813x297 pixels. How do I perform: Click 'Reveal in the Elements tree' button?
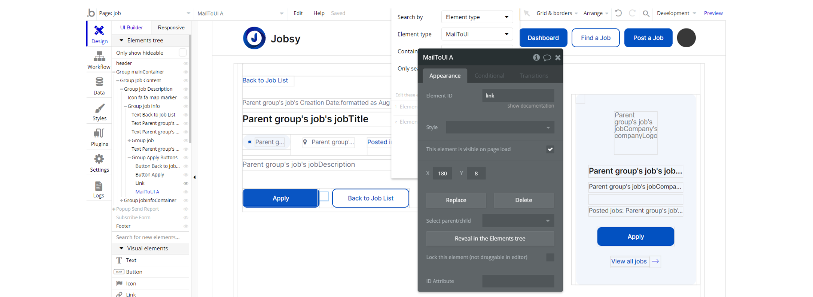tap(490, 239)
